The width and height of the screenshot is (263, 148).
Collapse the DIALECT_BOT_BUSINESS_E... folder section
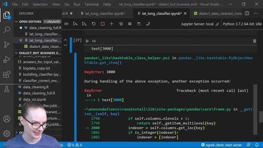tap(16, 53)
